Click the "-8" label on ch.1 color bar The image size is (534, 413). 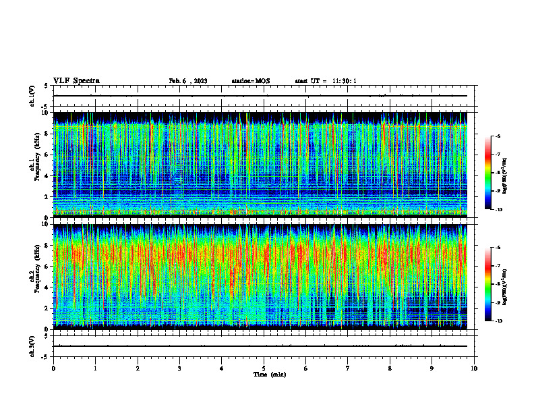[498, 173]
